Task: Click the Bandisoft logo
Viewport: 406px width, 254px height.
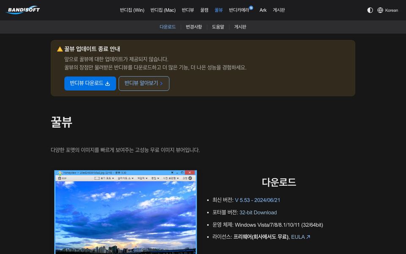Action: 23,10
